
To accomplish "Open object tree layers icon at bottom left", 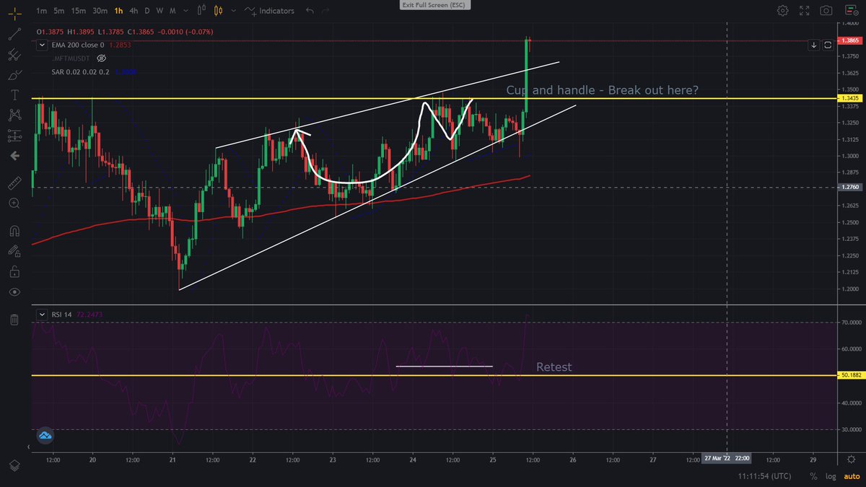I will (14, 466).
